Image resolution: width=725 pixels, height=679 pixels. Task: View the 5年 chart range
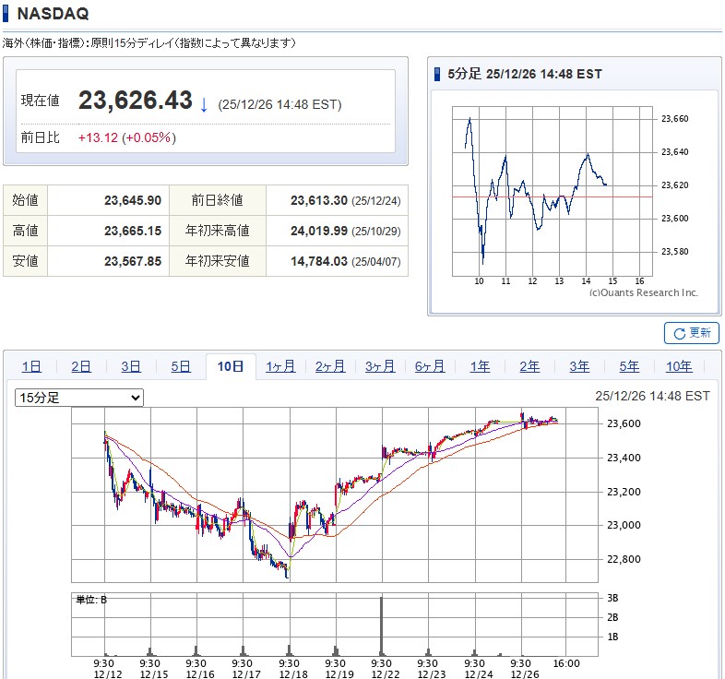click(x=629, y=367)
